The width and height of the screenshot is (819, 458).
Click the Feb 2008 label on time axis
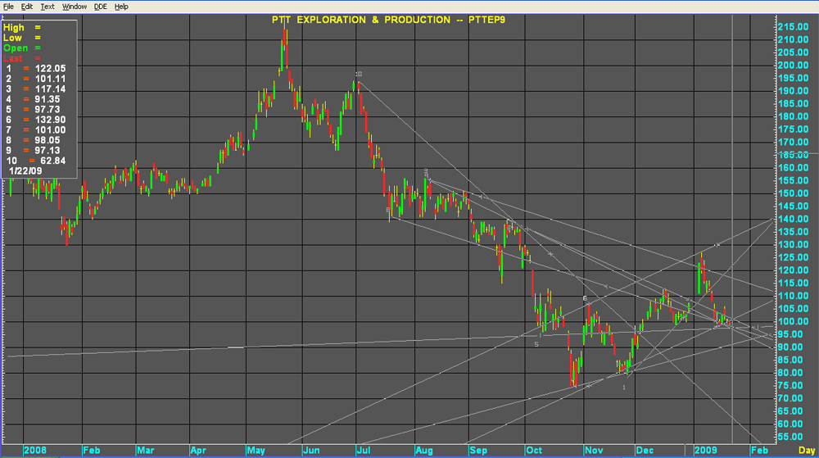coord(92,450)
